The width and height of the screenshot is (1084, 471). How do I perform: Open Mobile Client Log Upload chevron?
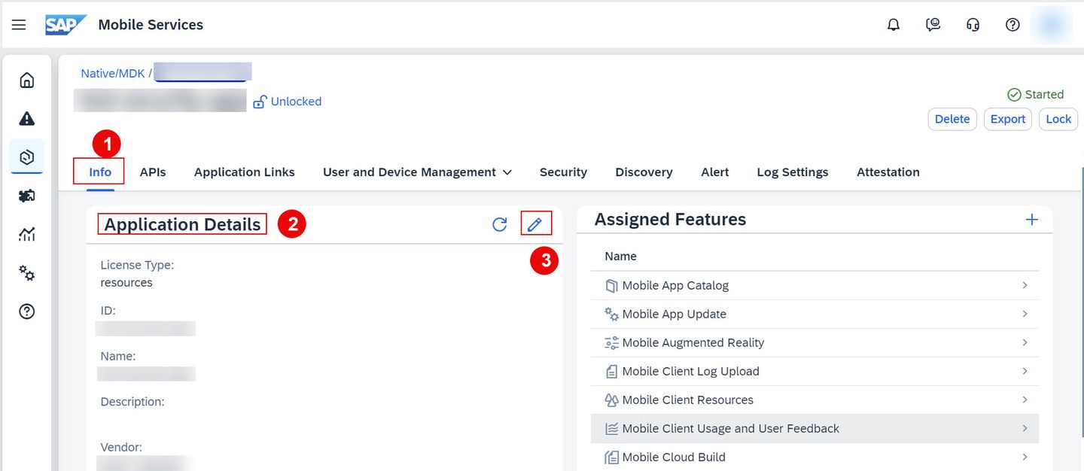(1025, 371)
